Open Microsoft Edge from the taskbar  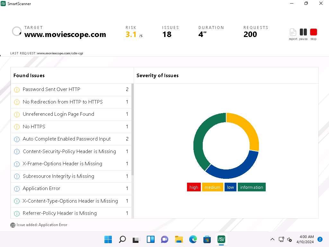[193, 239]
